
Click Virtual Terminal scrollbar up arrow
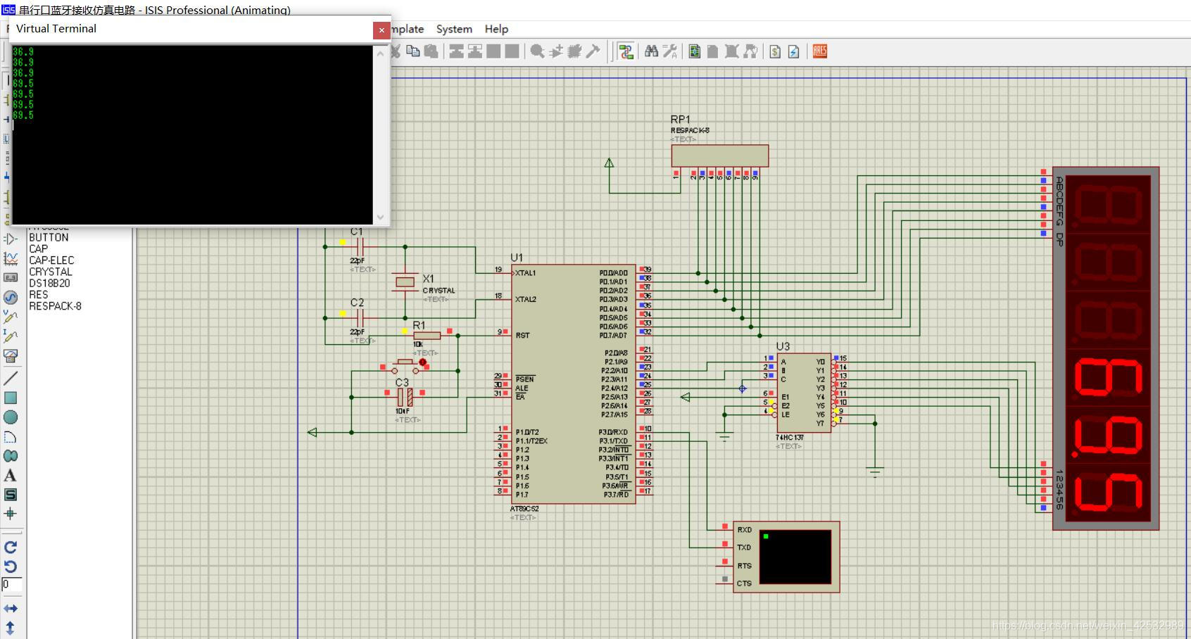click(x=380, y=53)
